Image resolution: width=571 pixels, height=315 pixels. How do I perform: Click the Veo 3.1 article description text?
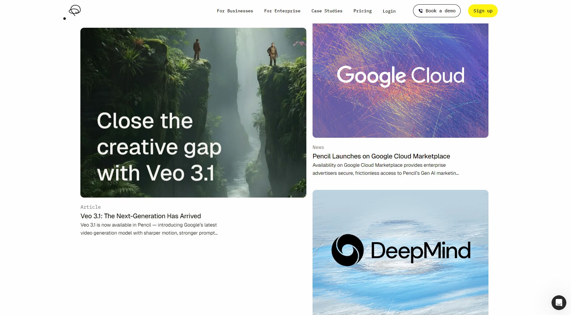(x=149, y=229)
